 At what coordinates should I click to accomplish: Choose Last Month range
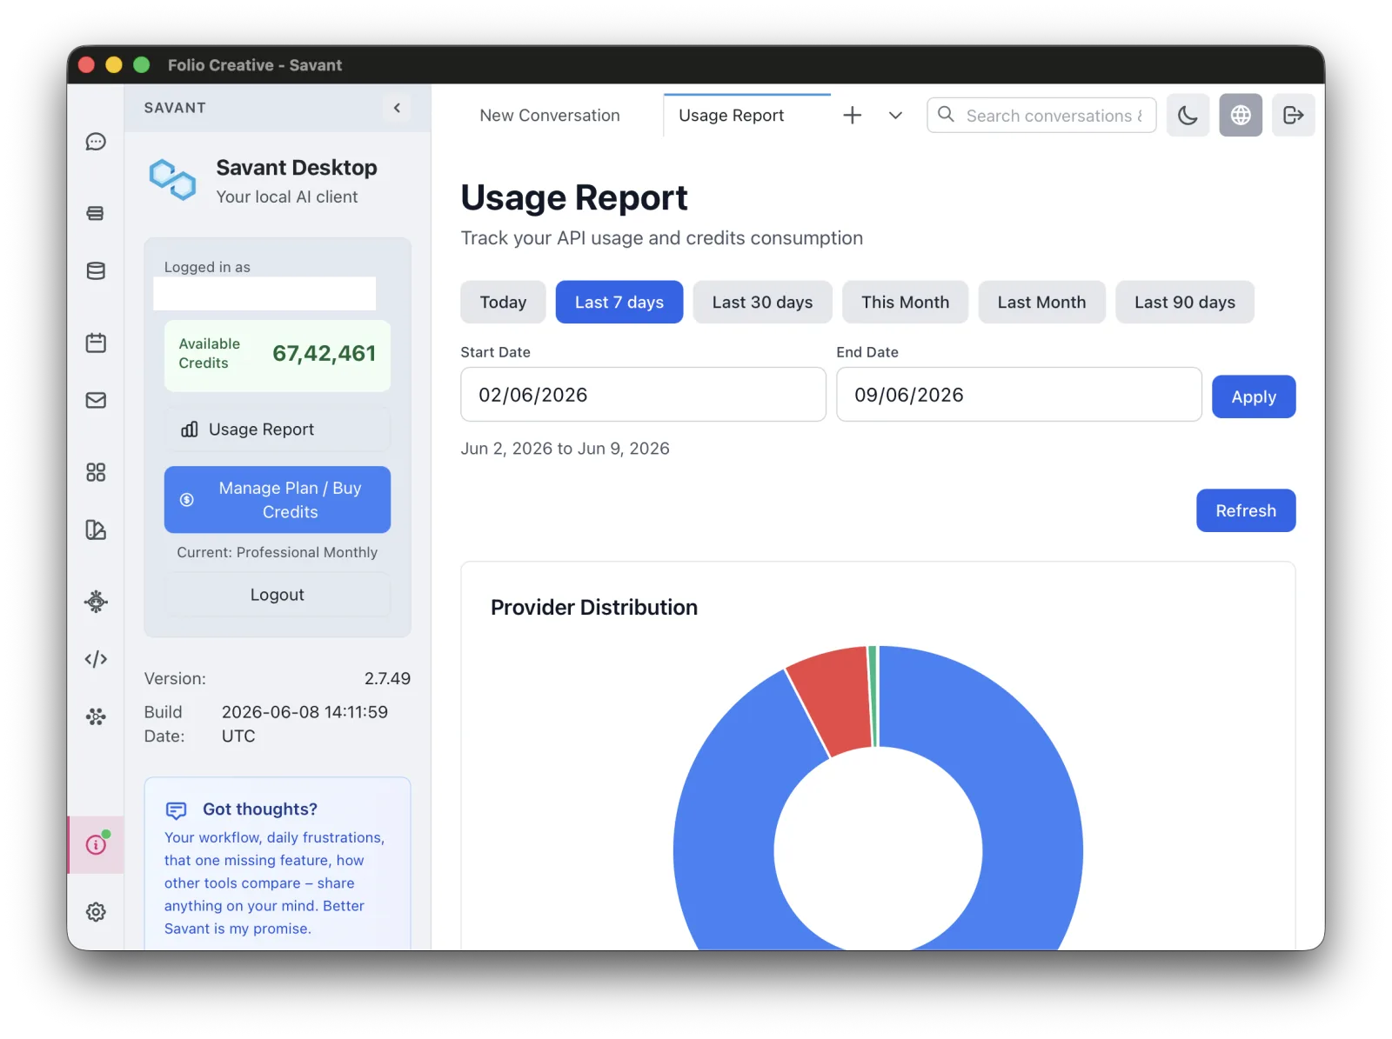click(x=1041, y=302)
